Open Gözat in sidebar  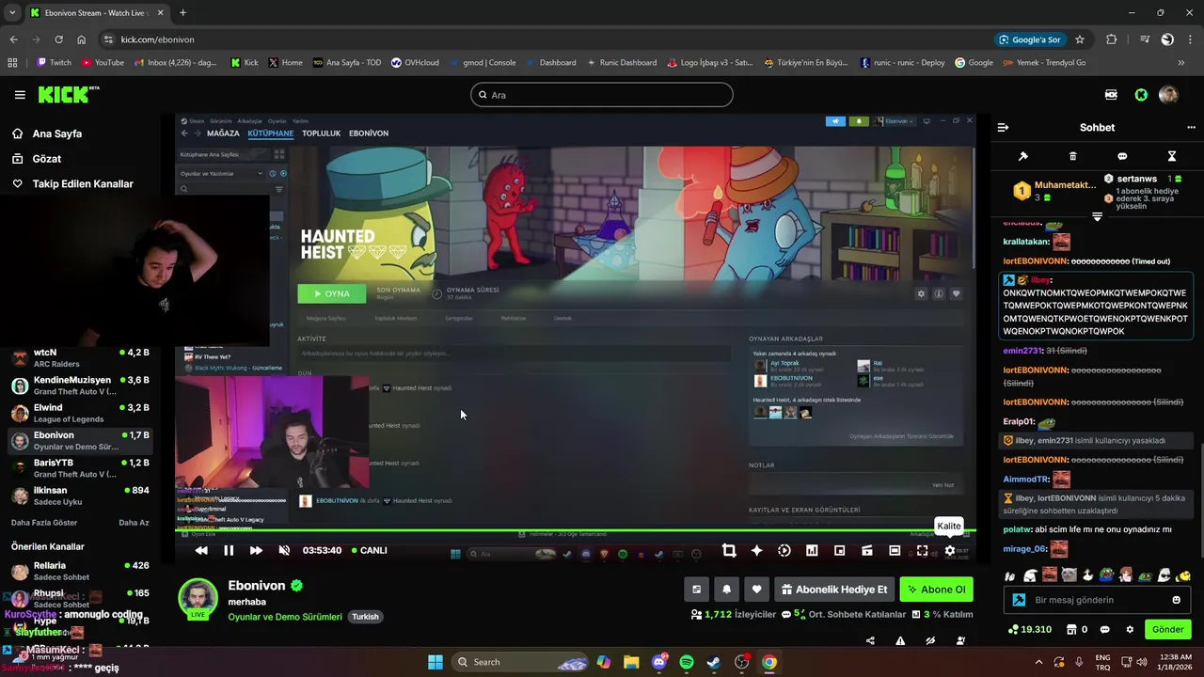(x=46, y=159)
